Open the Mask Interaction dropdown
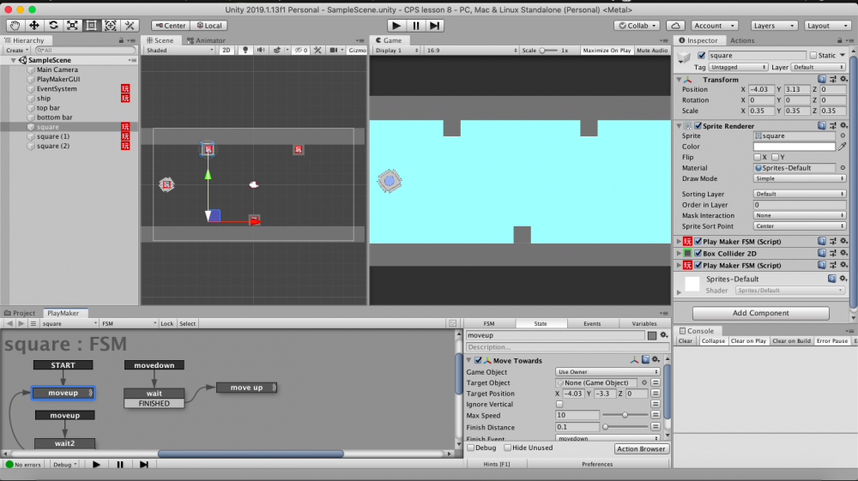The image size is (858, 481). (x=800, y=215)
